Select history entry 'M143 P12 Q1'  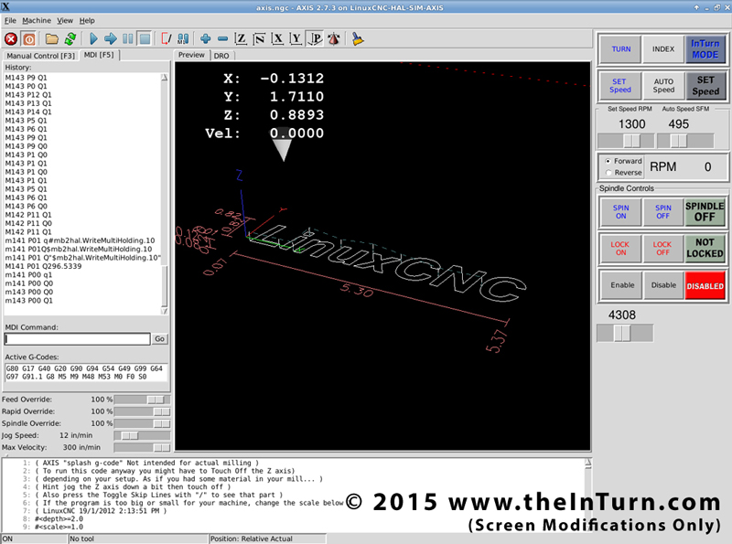pos(28,95)
